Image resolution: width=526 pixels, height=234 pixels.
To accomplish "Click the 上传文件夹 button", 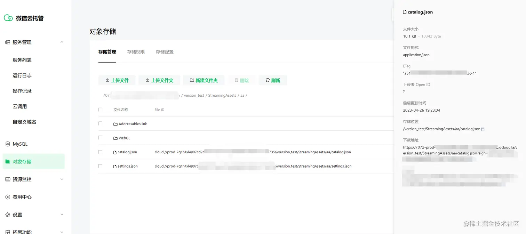I will pyautogui.click(x=159, y=80).
